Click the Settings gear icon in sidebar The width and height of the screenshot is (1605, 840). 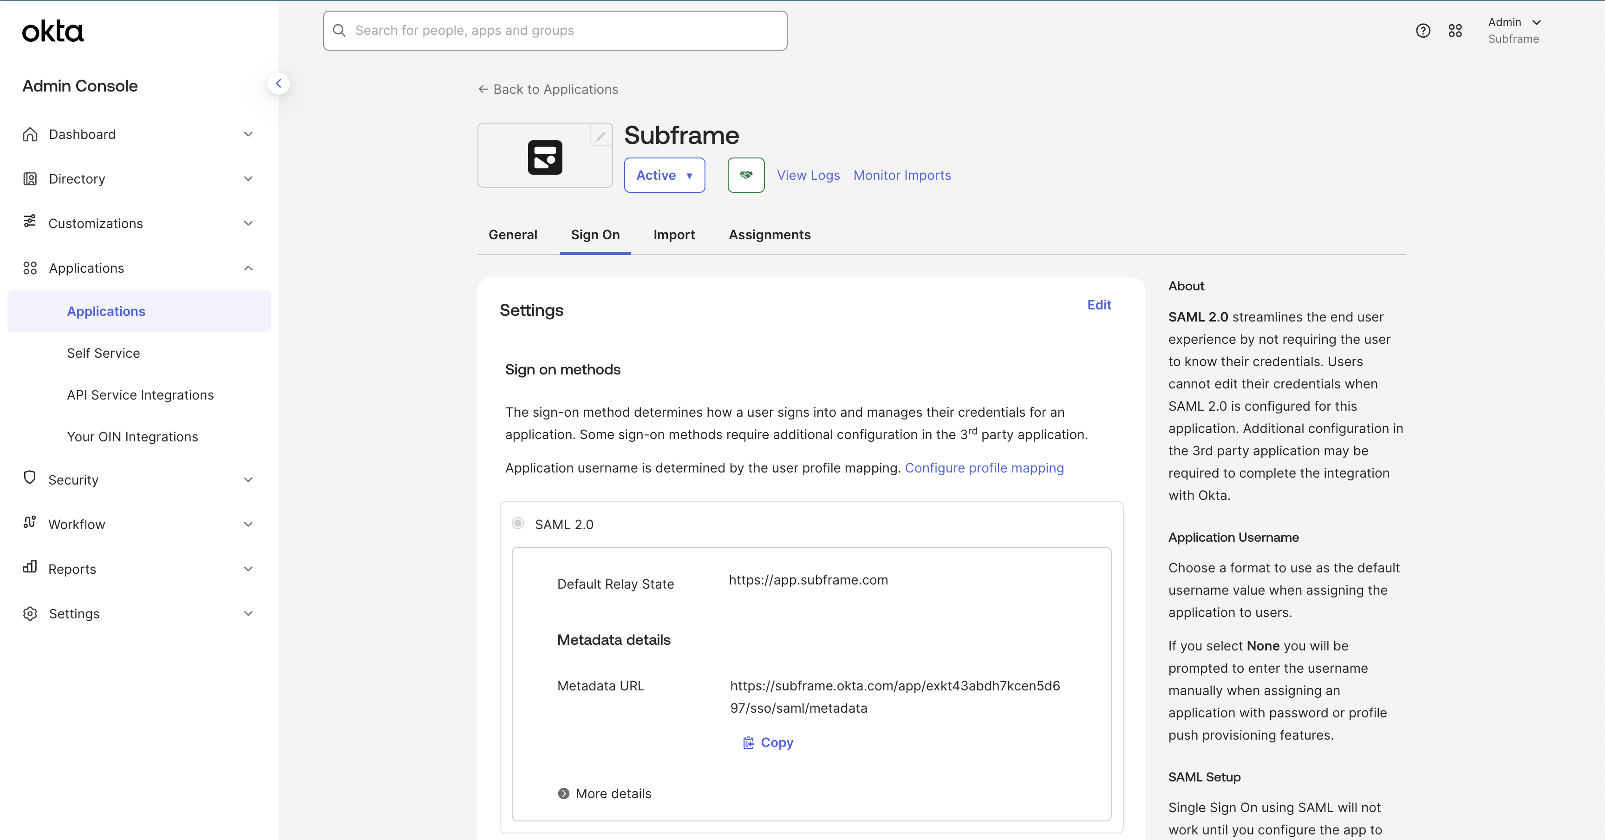tap(30, 613)
